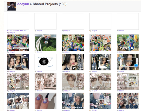141x111 pixels.
Task: Click doeyun link under sepia building project
Action: (39, 91)
